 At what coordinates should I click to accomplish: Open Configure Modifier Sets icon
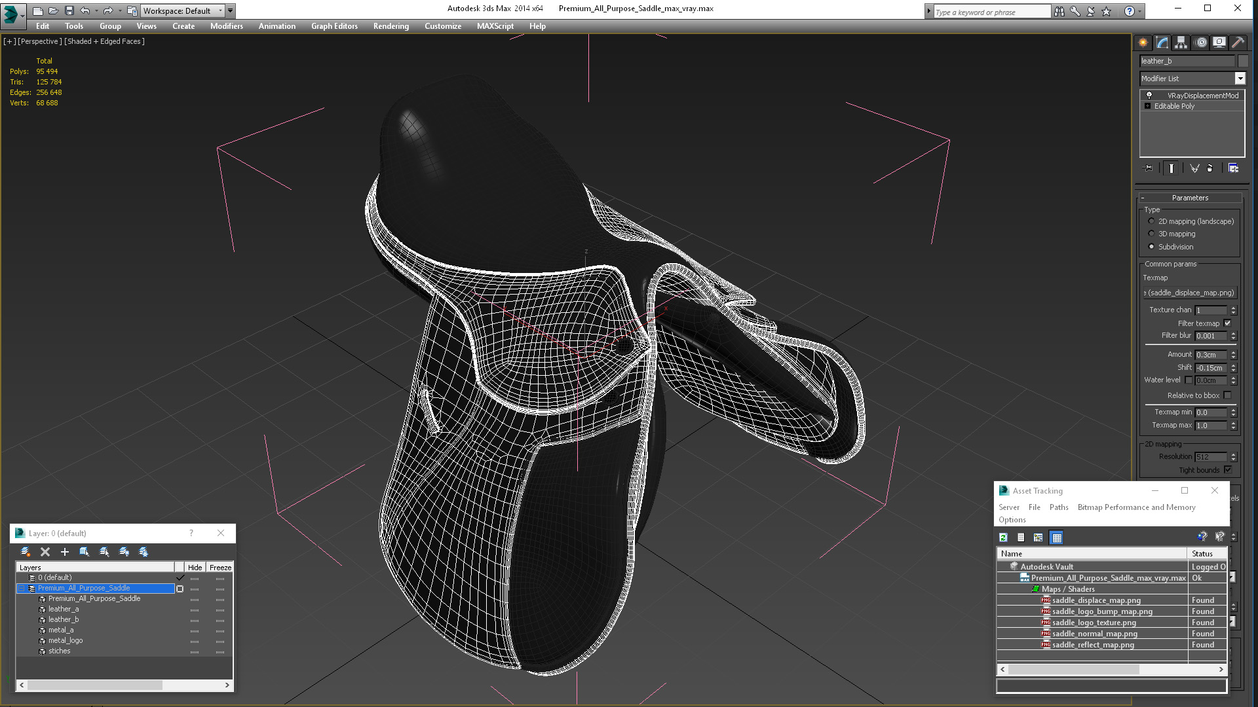pyautogui.click(x=1233, y=168)
